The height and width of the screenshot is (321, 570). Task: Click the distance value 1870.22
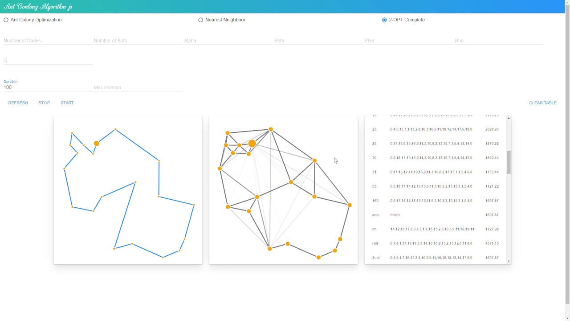tap(492, 144)
